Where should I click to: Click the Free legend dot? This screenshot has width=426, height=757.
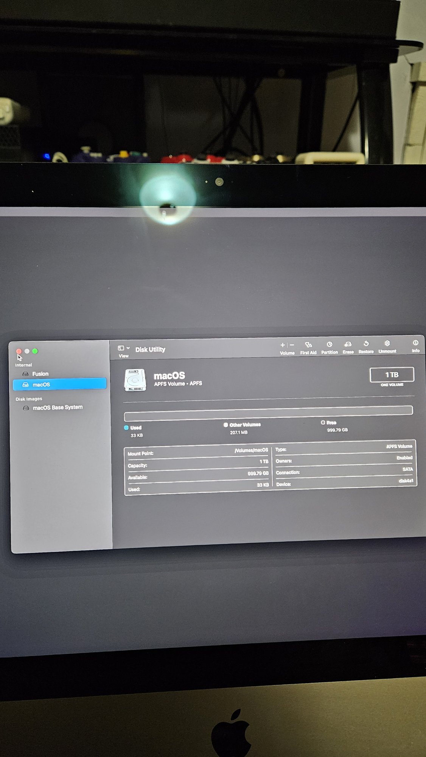point(323,422)
